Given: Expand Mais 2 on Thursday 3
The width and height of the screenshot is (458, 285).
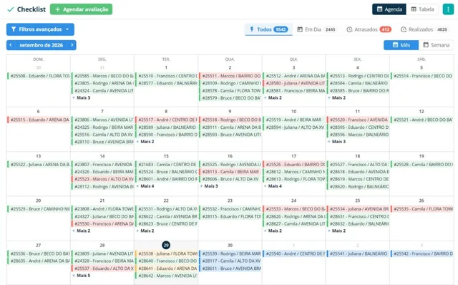Looking at the screenshot, I should [x=273, y=97].
